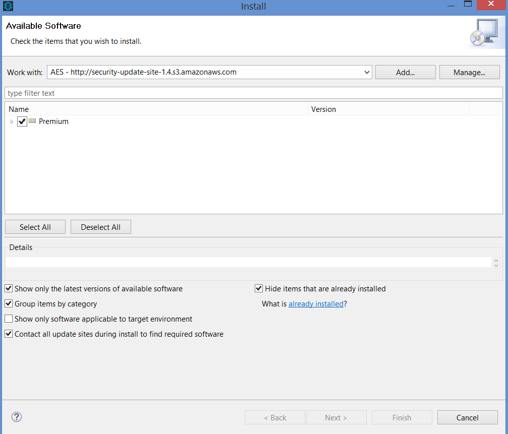Open the already installed link

click(x=316, y=304)
